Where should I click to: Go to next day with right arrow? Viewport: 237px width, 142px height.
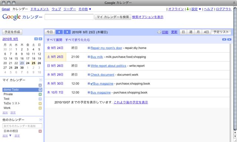click(67, 32)
